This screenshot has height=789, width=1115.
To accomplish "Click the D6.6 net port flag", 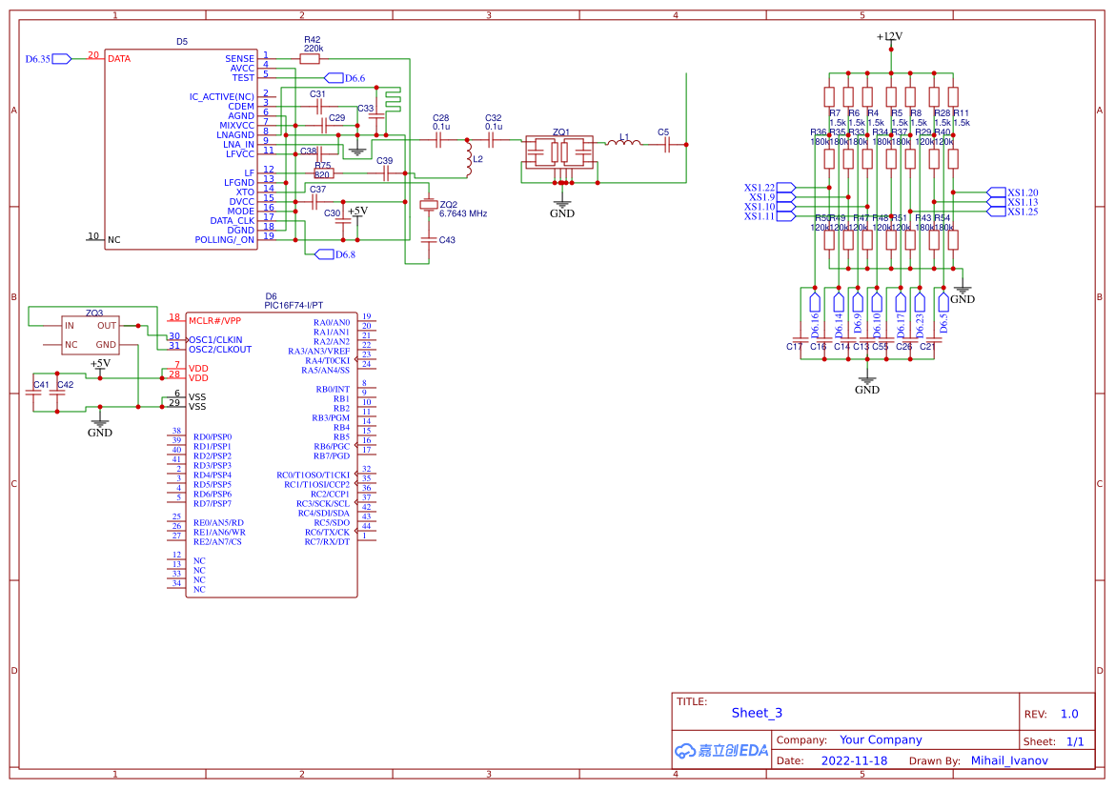I will 334,78.
